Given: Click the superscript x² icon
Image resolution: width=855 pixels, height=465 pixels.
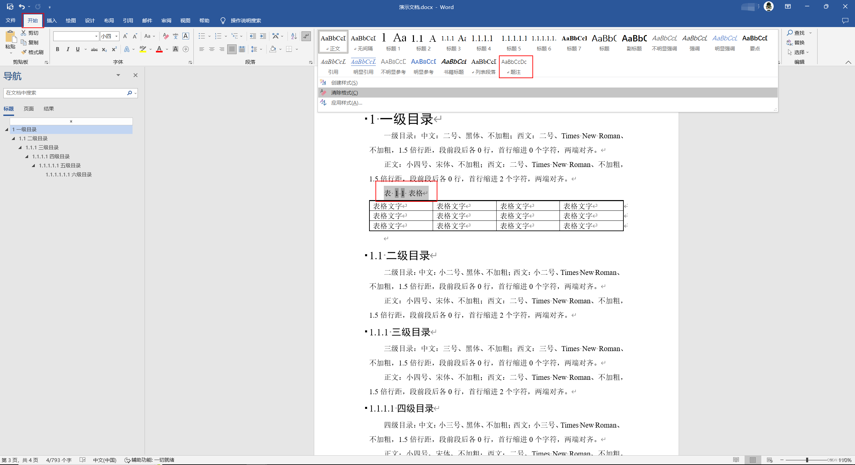Looking at the screenshot, I should (x=114, y=49).
